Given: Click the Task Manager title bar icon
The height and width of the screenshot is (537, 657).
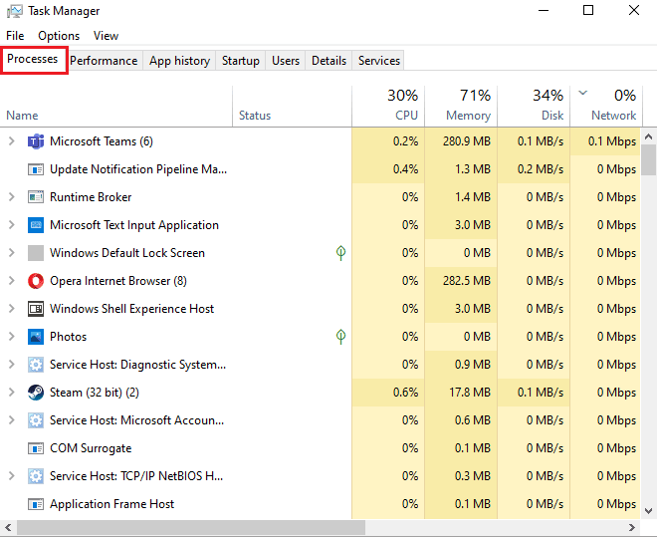Looking at the screenshot, I should tap(15, 11).
